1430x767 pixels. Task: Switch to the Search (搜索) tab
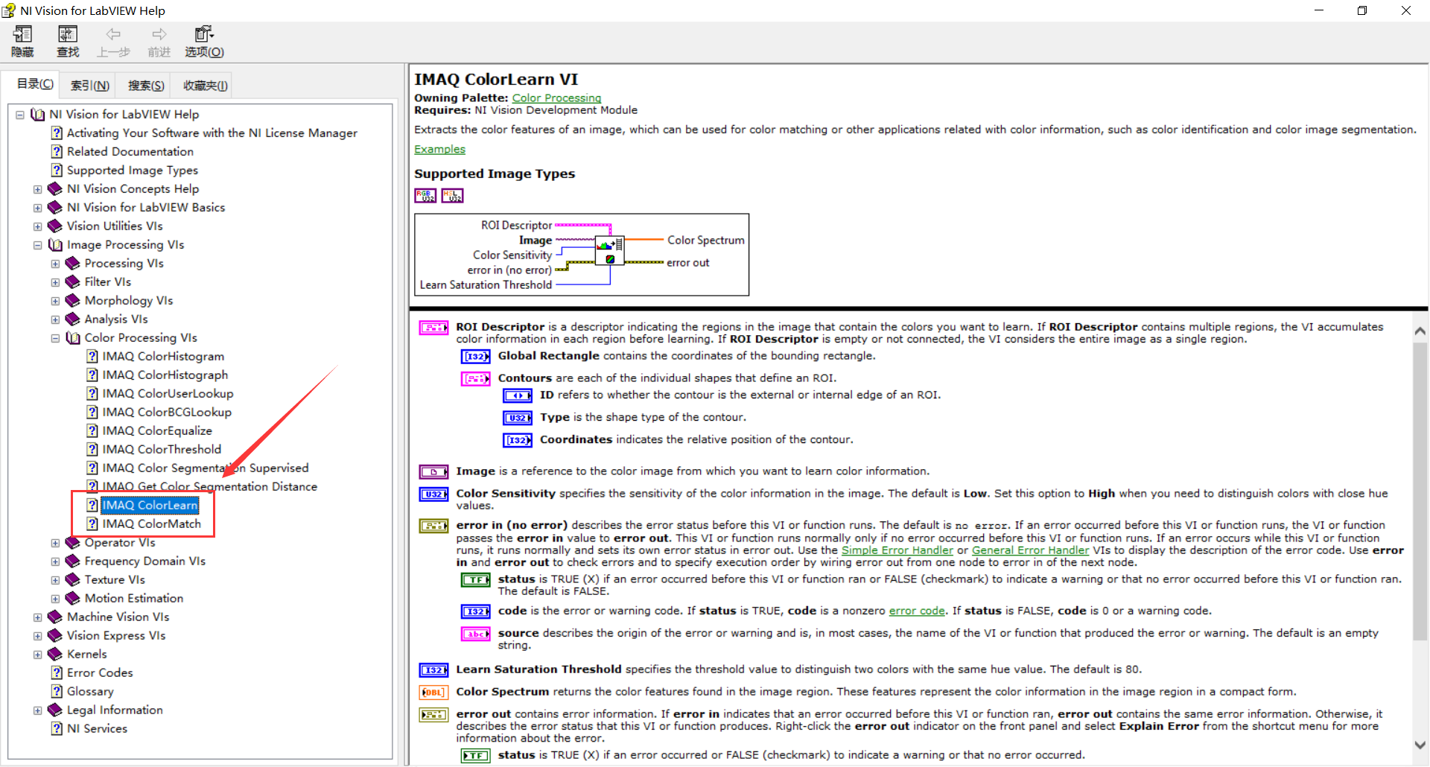[146, 86]
